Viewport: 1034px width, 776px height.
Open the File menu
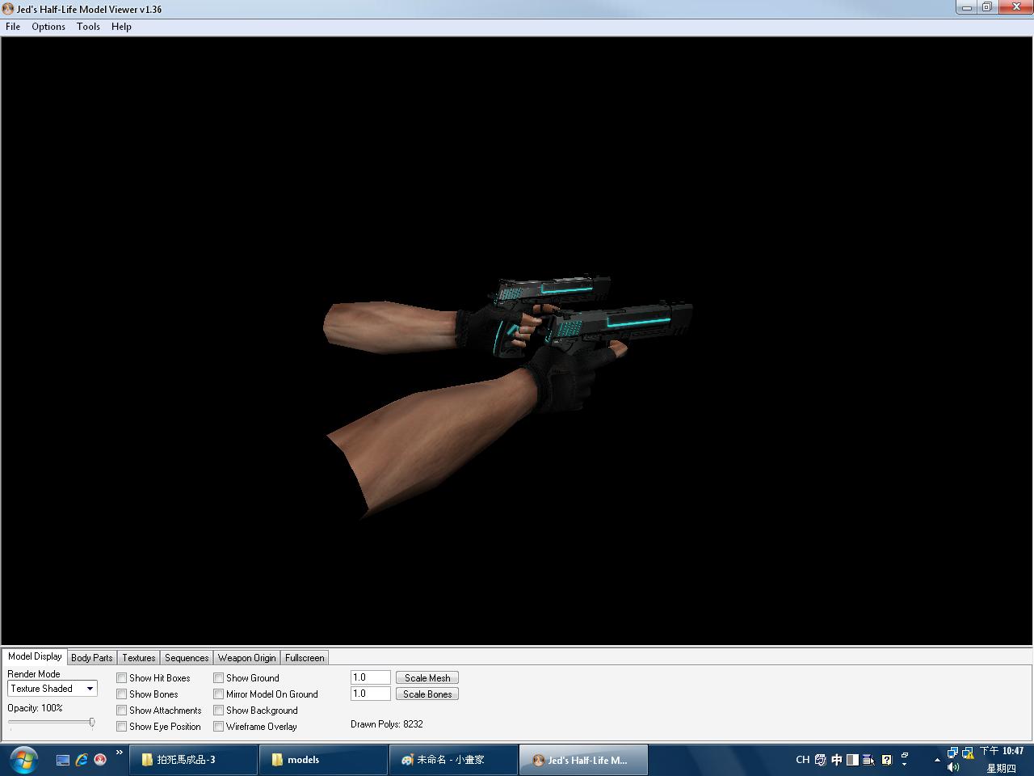pos(13,27)
